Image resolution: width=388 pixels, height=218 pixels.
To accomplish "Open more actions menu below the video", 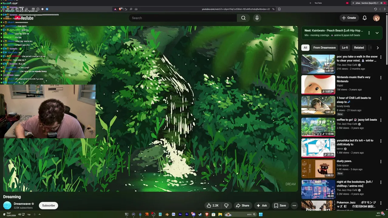I will click(294, 206).
